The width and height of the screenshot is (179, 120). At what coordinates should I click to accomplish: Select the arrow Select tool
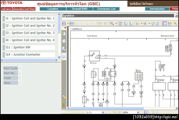[x=175, y=23]
